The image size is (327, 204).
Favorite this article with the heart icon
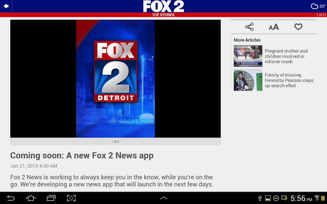(x=298, y=27)
